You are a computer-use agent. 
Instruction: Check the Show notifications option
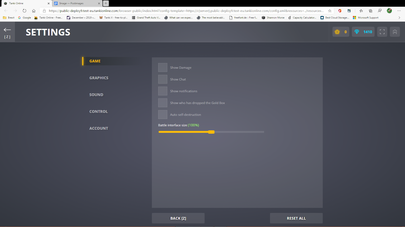(163, 91)
